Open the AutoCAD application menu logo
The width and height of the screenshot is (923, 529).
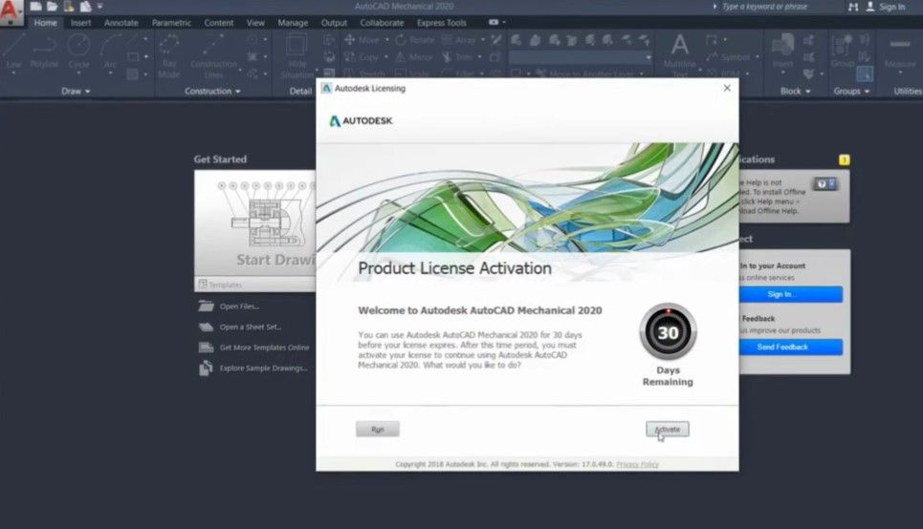(11, 11)
